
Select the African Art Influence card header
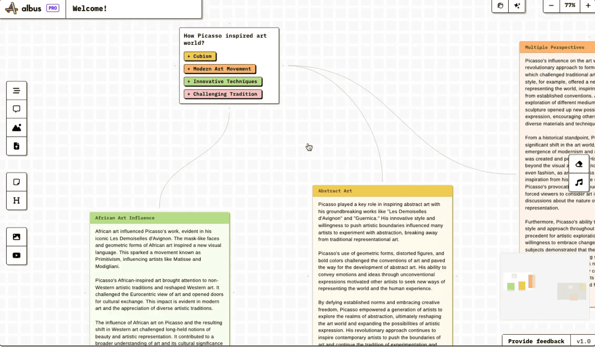tap(160, 218)
